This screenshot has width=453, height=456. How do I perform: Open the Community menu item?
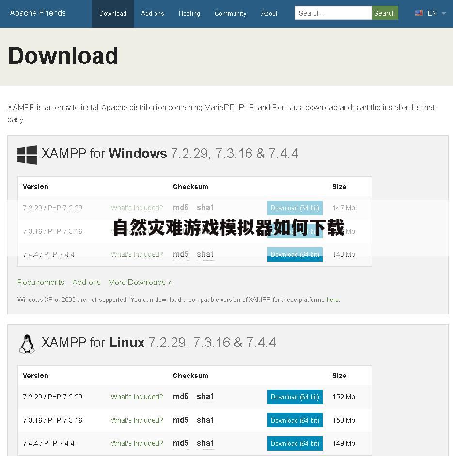230,14
